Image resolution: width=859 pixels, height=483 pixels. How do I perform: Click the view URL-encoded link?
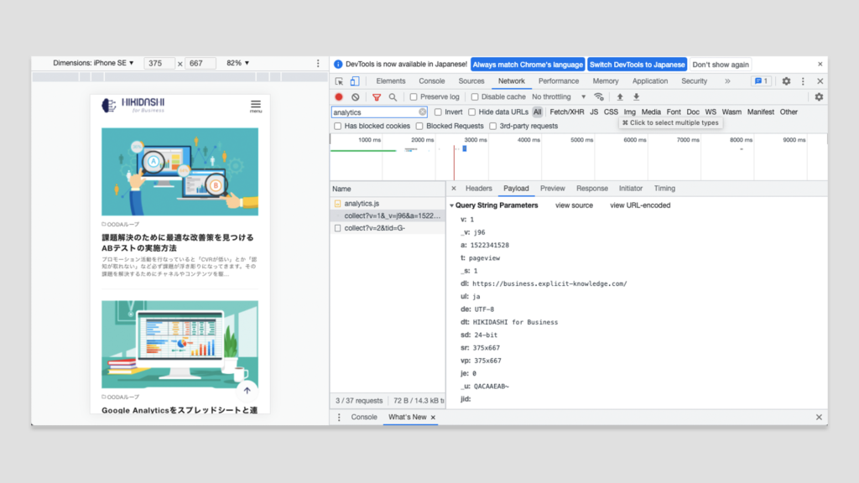(x=640, y=205)
